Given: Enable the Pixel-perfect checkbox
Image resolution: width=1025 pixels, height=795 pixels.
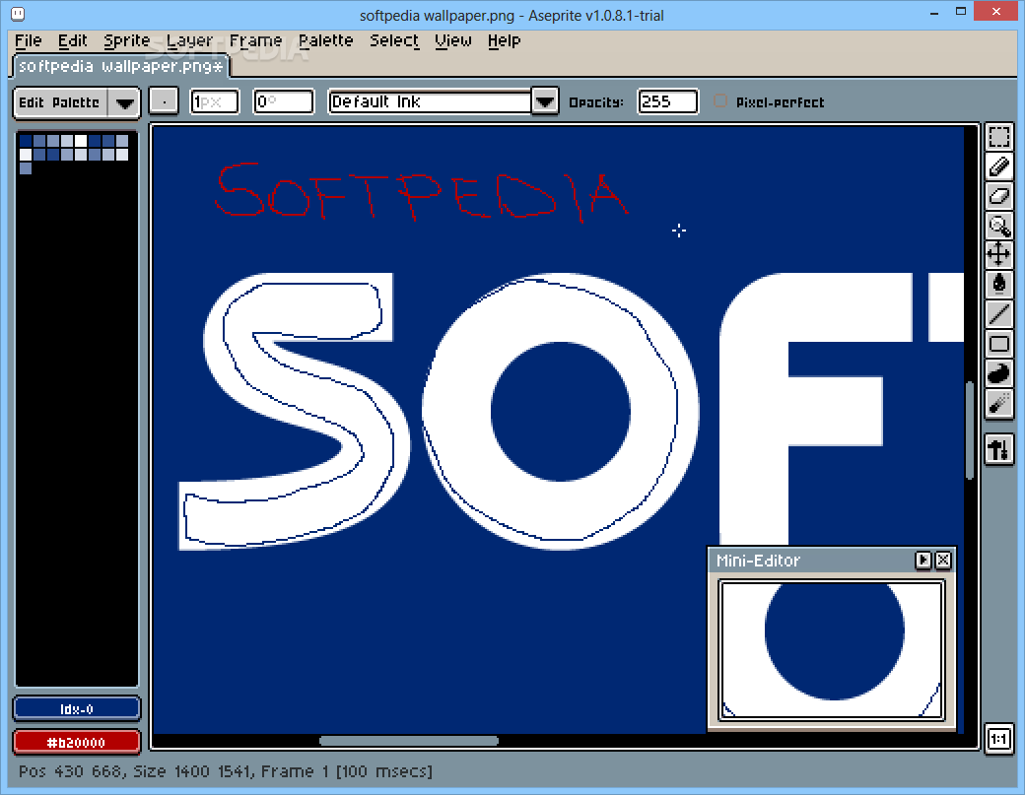Looking at the screenshot, I should pos(720,101).
